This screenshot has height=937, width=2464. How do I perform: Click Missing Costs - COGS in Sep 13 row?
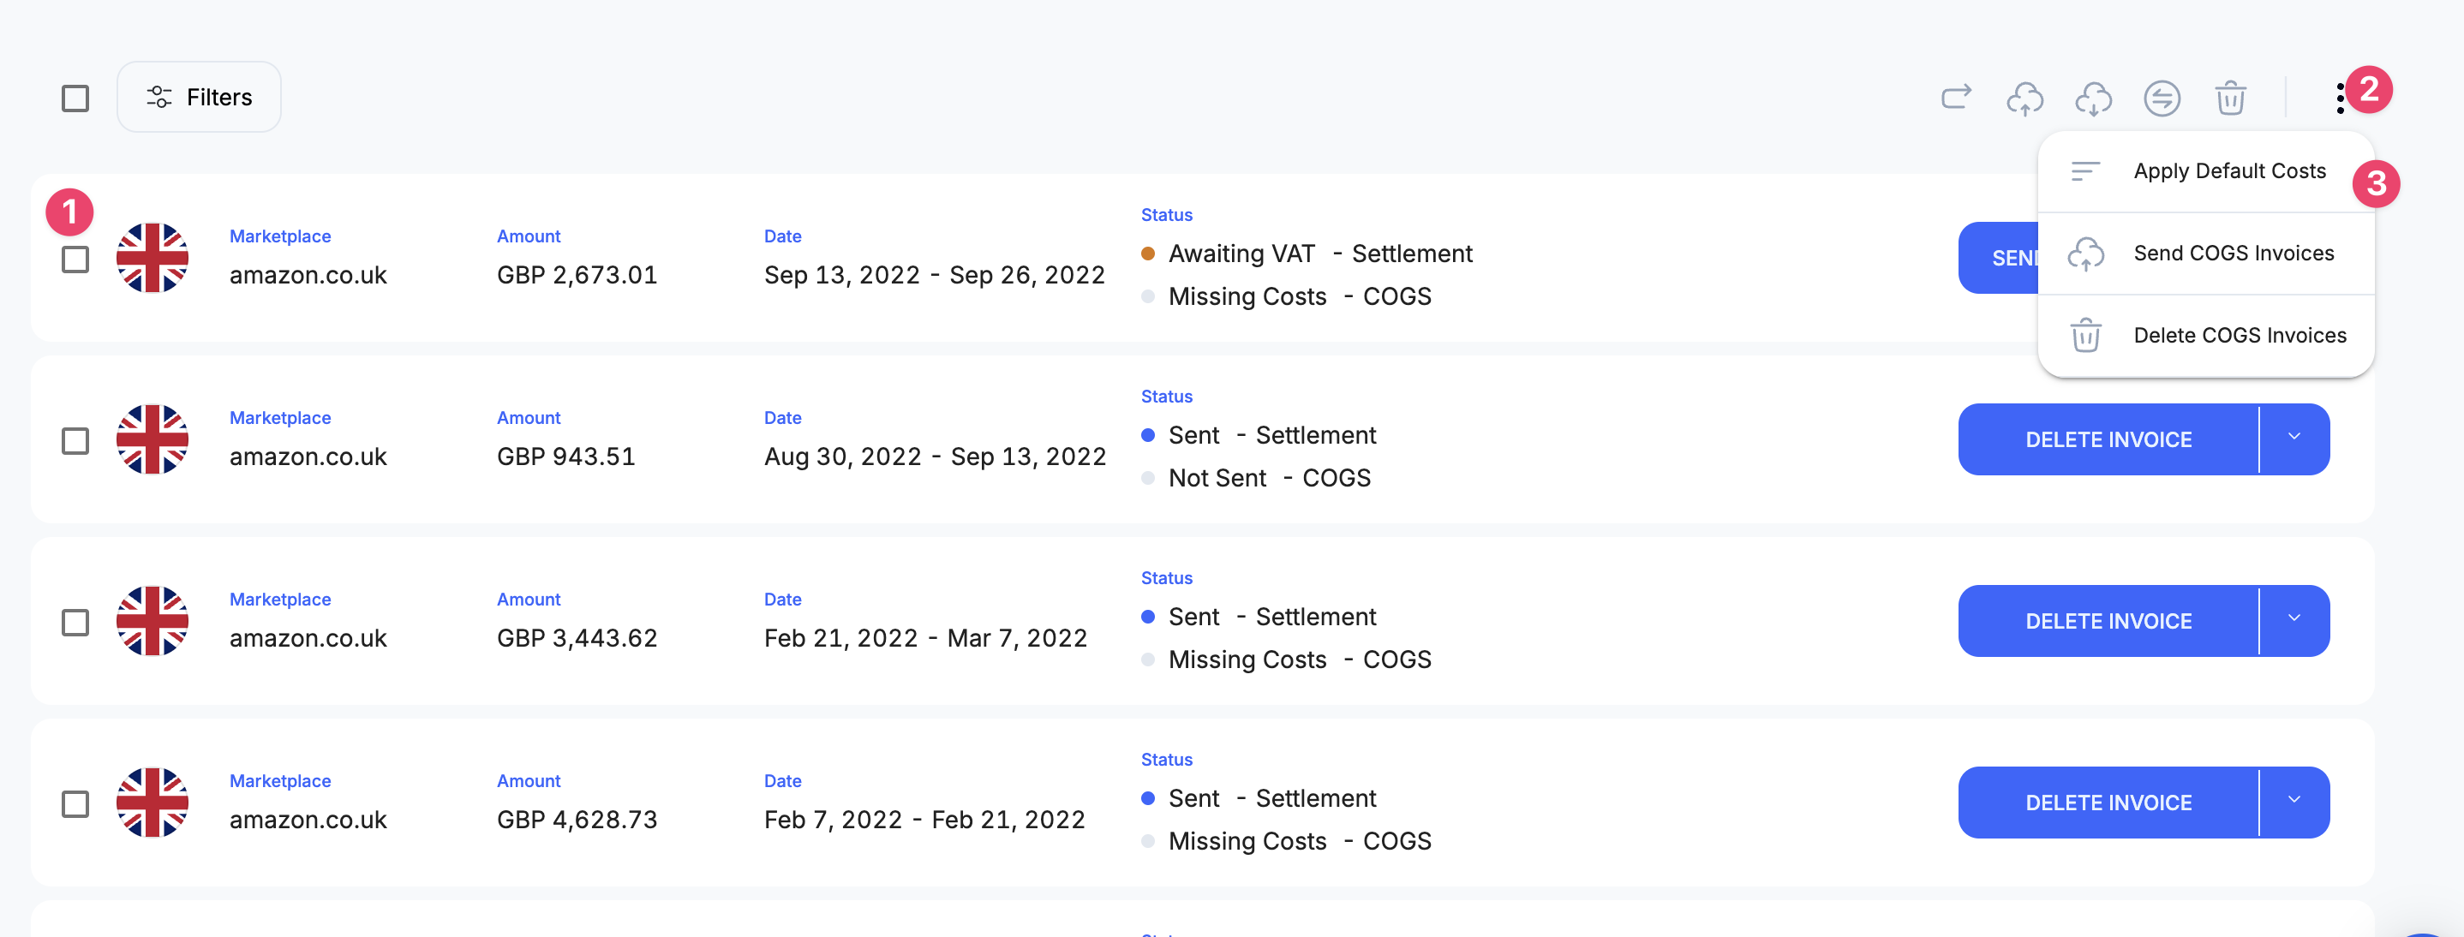click(1287, 296)
